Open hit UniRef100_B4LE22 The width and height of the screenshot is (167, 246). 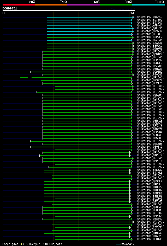150,170
